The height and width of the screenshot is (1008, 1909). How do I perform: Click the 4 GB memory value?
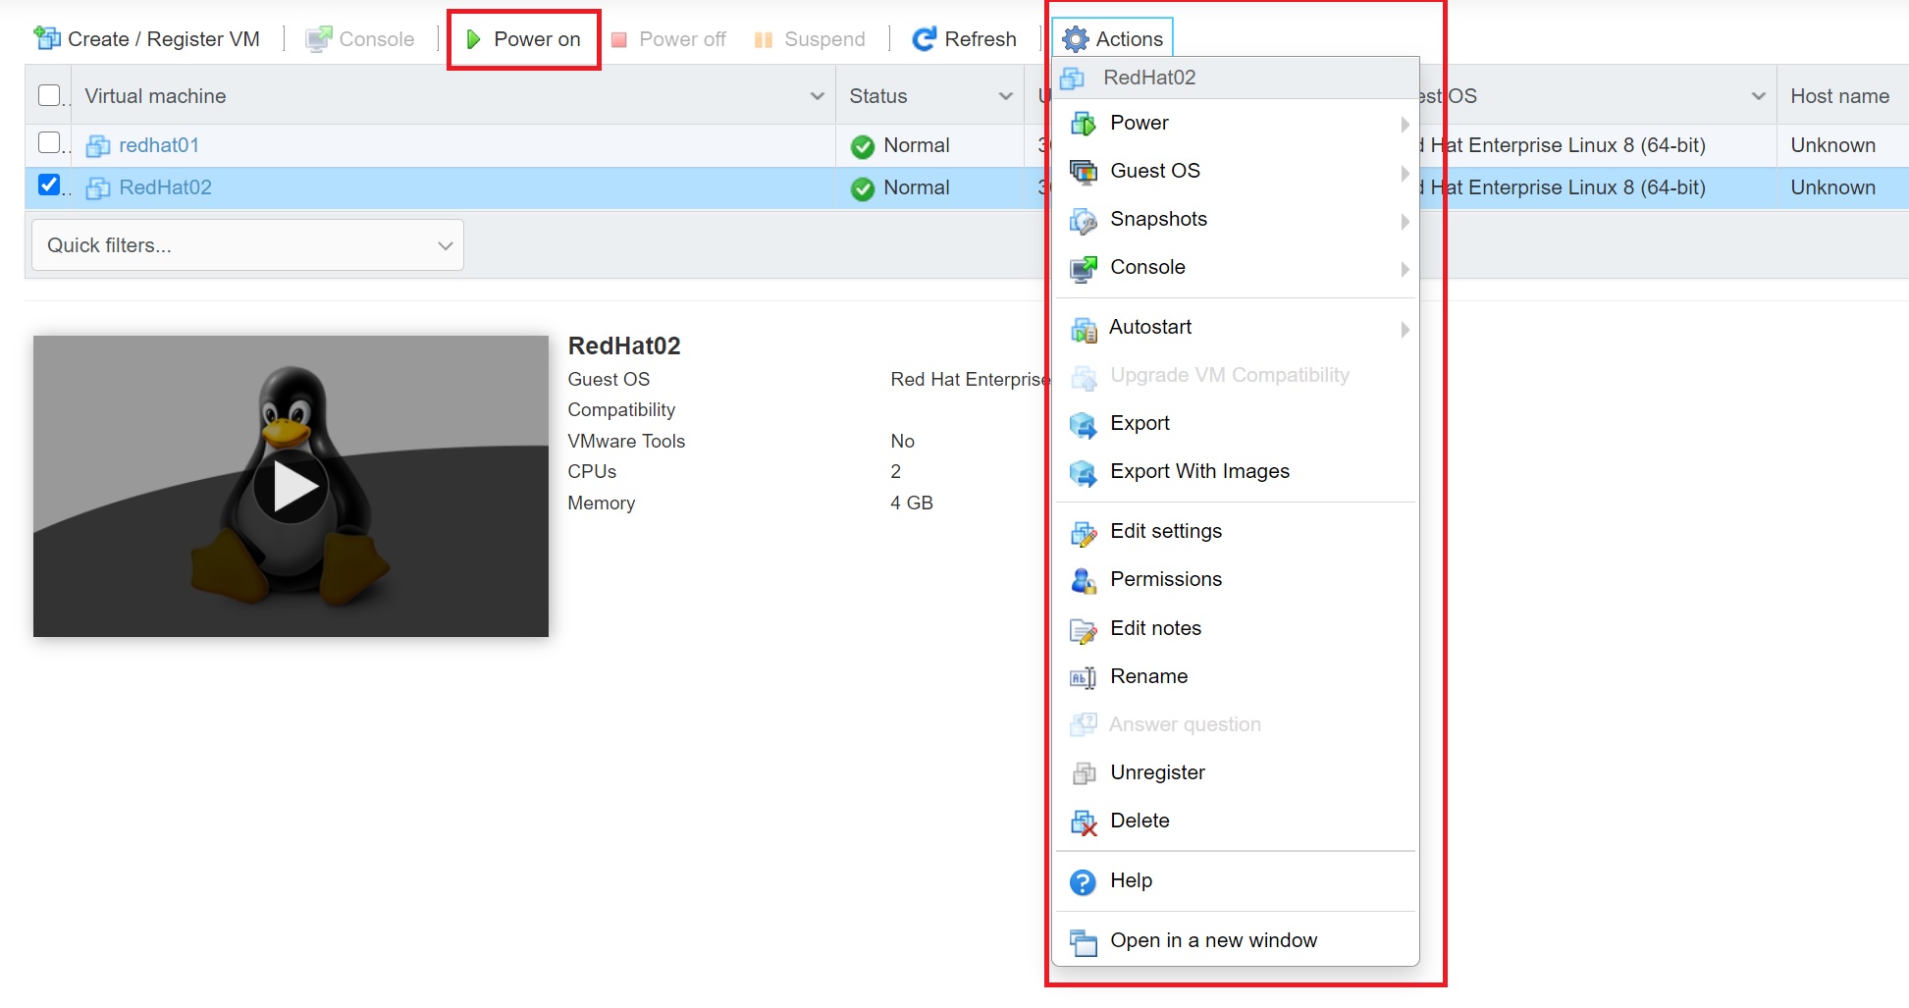pos(912,503)
